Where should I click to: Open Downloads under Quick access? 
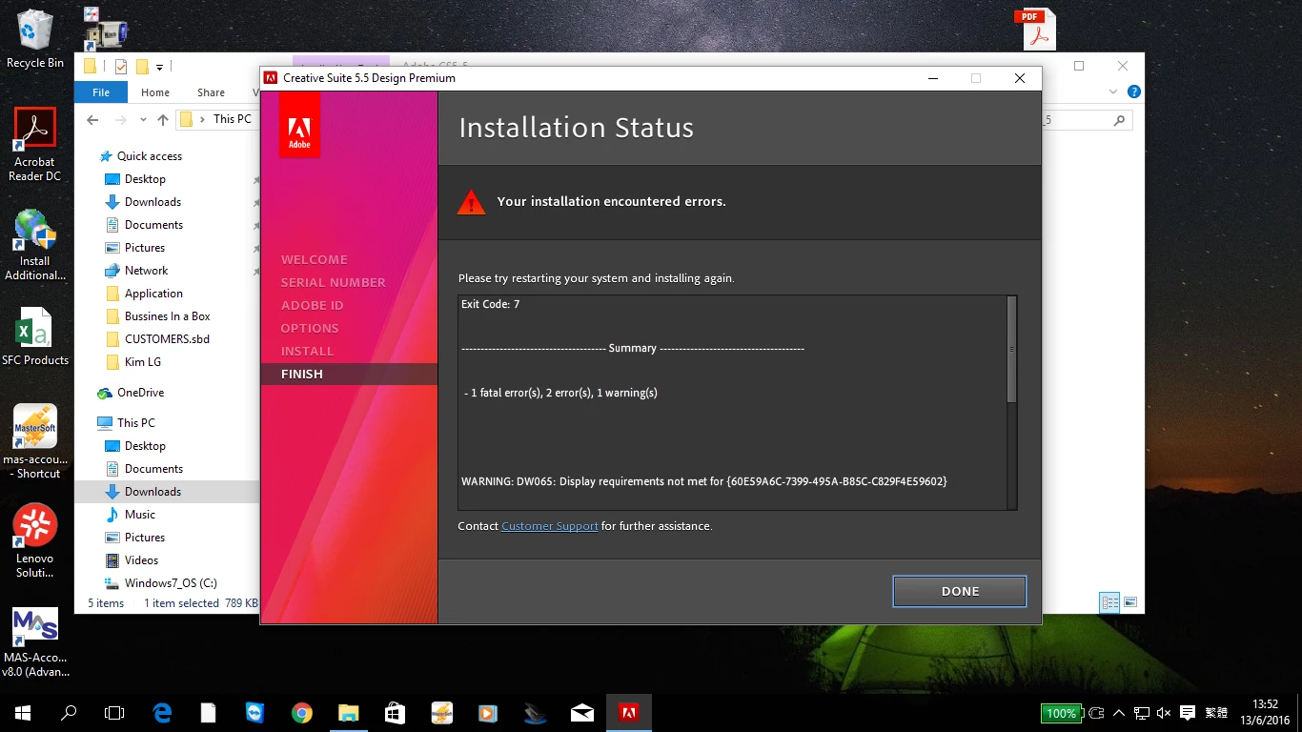(x=153, y=202)
